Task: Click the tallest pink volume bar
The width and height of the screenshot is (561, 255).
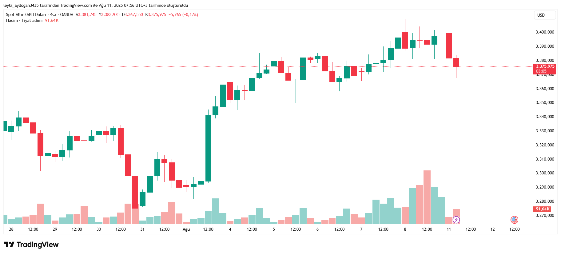Action: (x=427, y=197)
